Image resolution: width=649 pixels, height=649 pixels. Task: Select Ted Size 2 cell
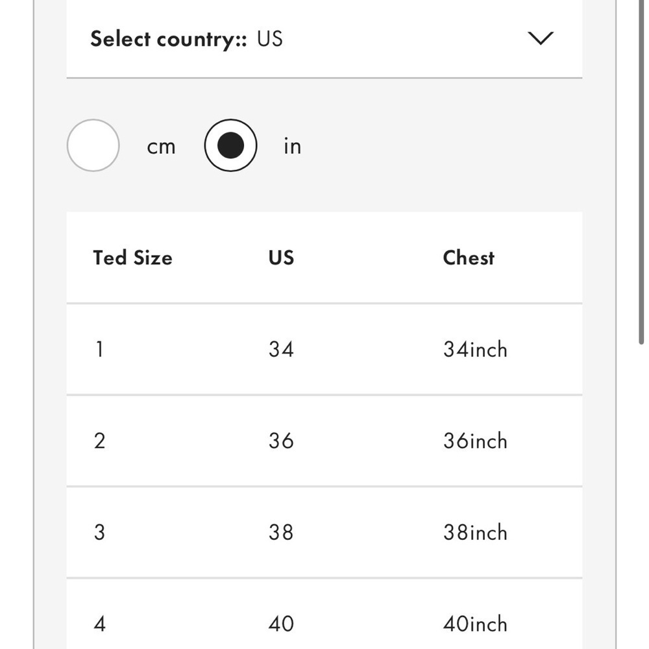click(99, 441)
